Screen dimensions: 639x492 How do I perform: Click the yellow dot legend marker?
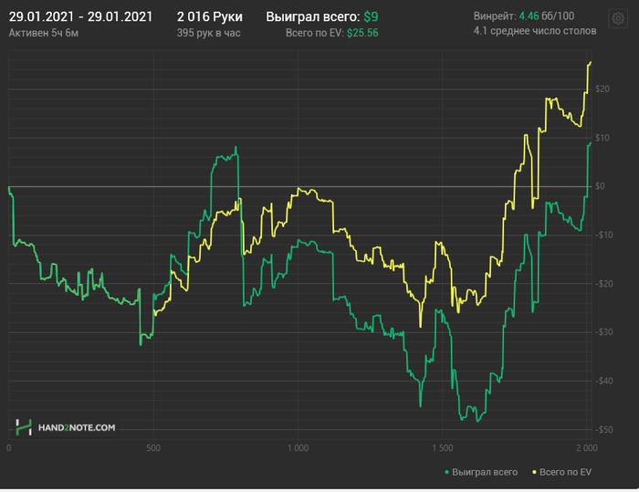pyautogui.click(x=534, y=473)
